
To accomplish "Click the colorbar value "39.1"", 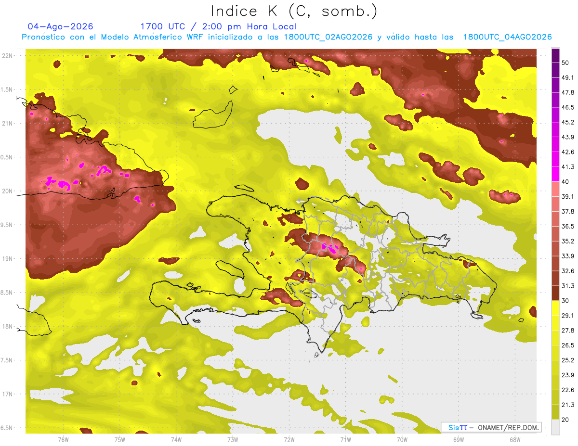I will pos(567,196).
